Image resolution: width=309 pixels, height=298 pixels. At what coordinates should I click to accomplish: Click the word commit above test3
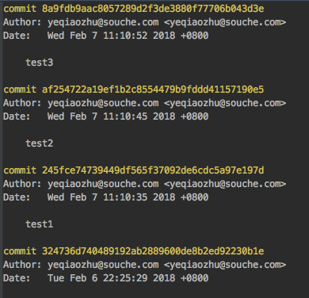(20, 9)
